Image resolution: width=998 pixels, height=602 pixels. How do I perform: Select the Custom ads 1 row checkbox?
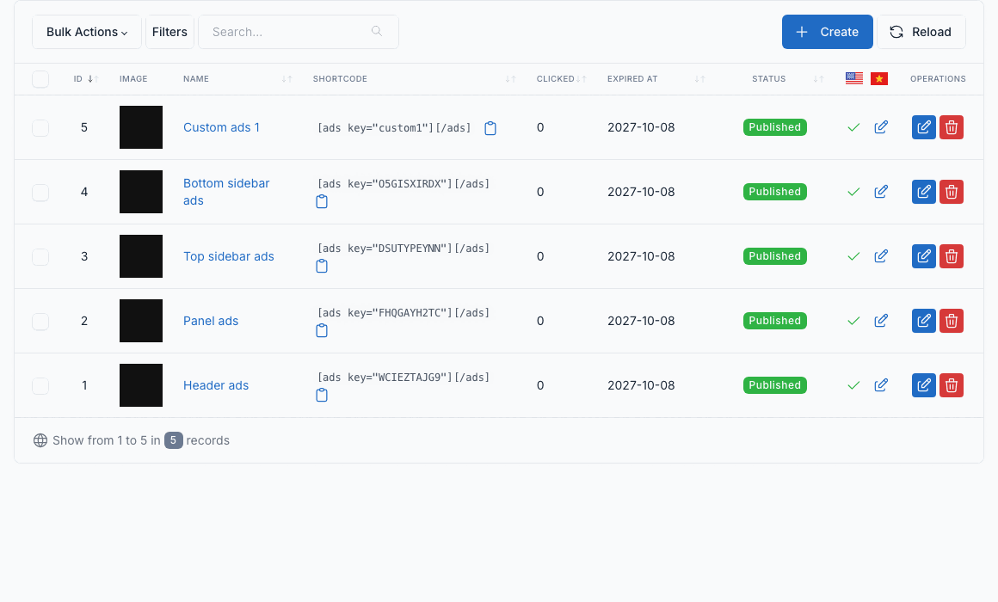tap(40, 128)
